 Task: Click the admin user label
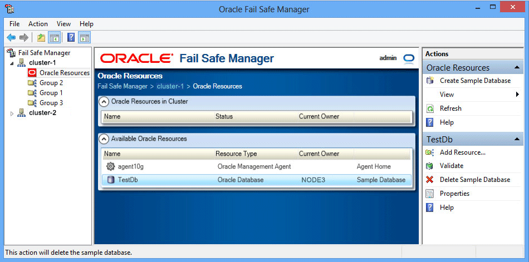388,58
